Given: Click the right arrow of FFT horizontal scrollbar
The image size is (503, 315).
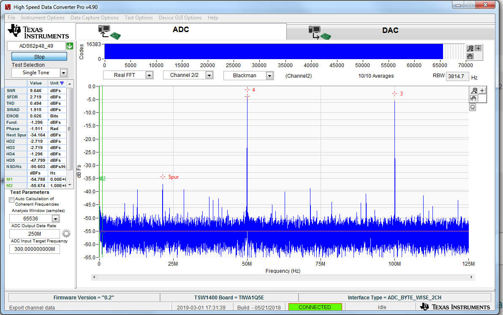Looking at the screenshot, I should point(472,277).
